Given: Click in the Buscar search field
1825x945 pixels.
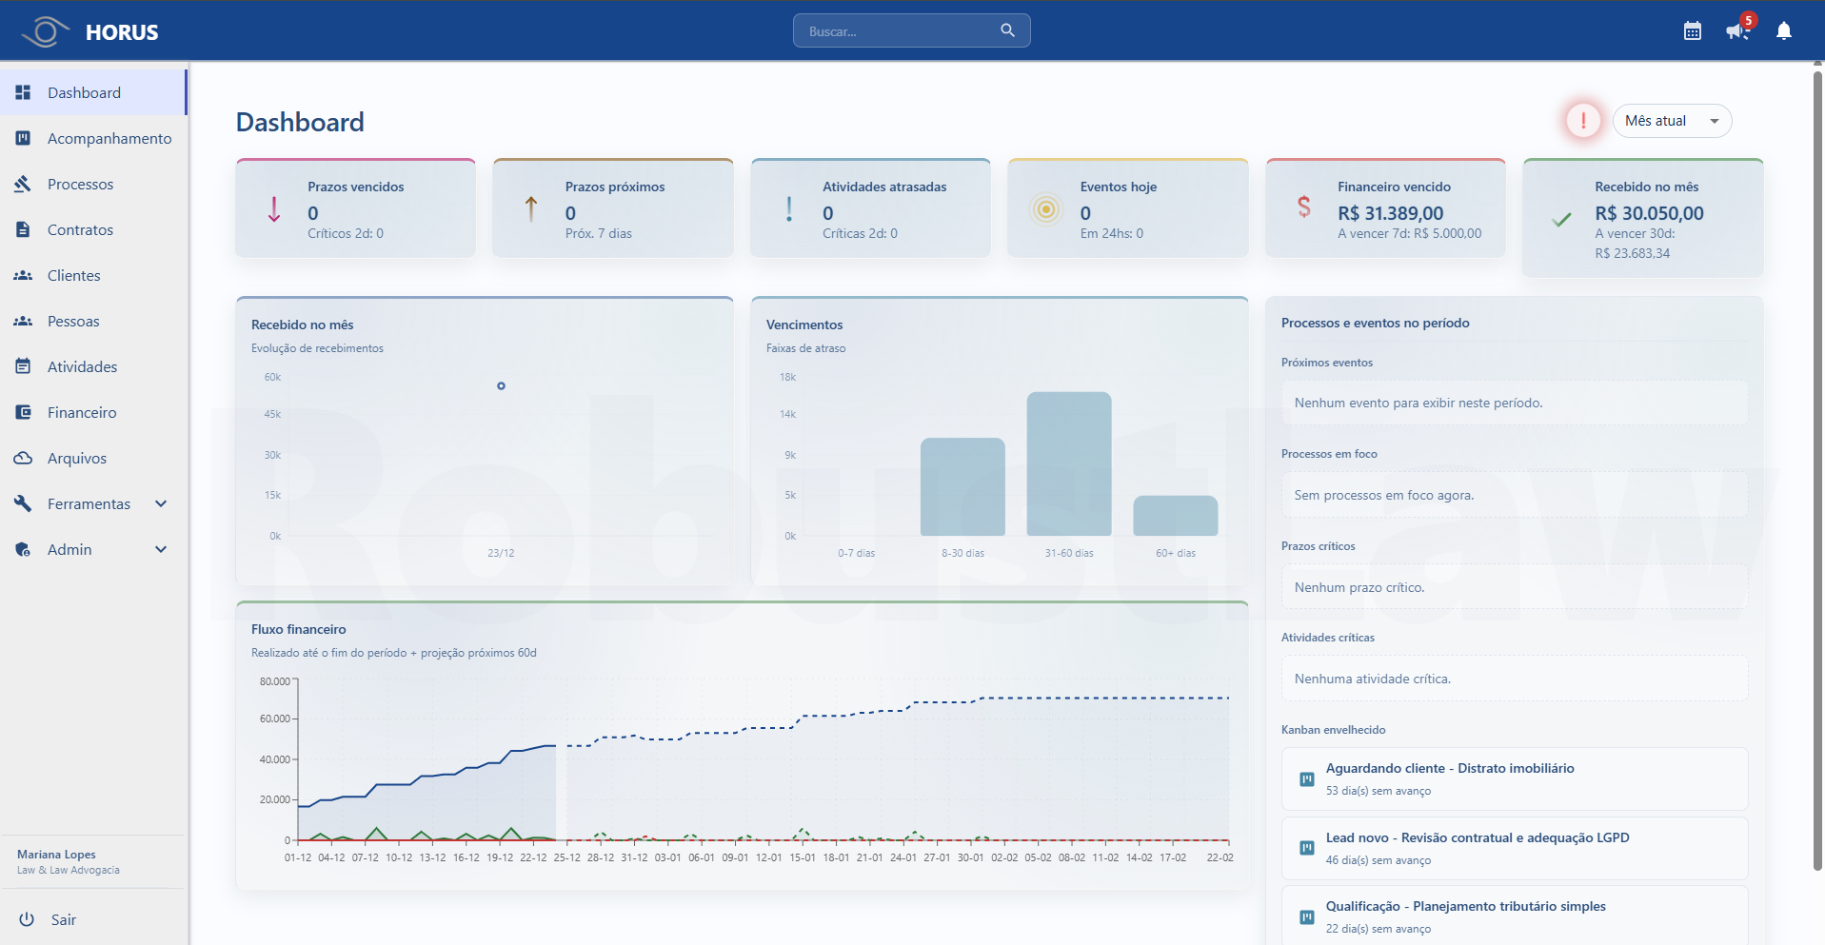Looking at the screenshot, I should click(895, 31).
